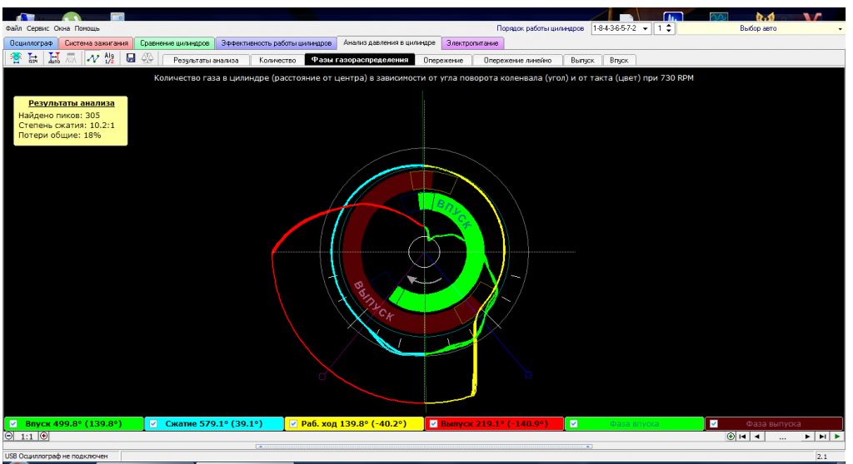The width and height of the screenshot is (853, 464).
Task: Increase the cylinder number stepper
Action: coord(670,26)
